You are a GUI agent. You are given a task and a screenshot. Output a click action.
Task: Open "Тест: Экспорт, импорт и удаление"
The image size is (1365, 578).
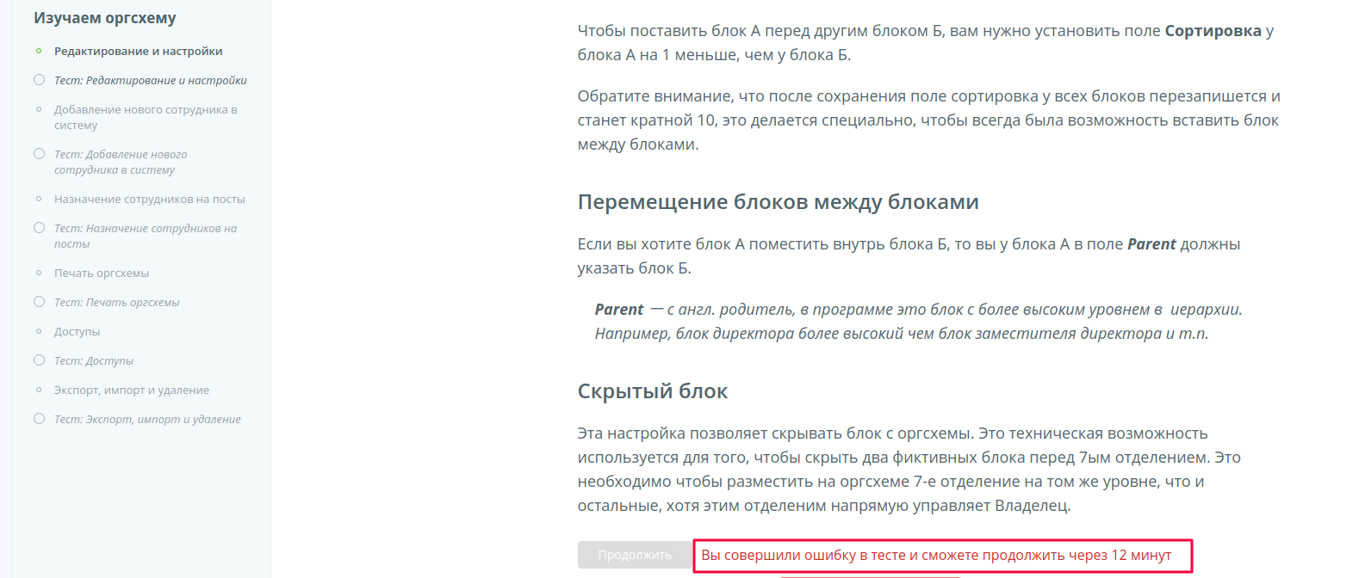coord(147,420)
